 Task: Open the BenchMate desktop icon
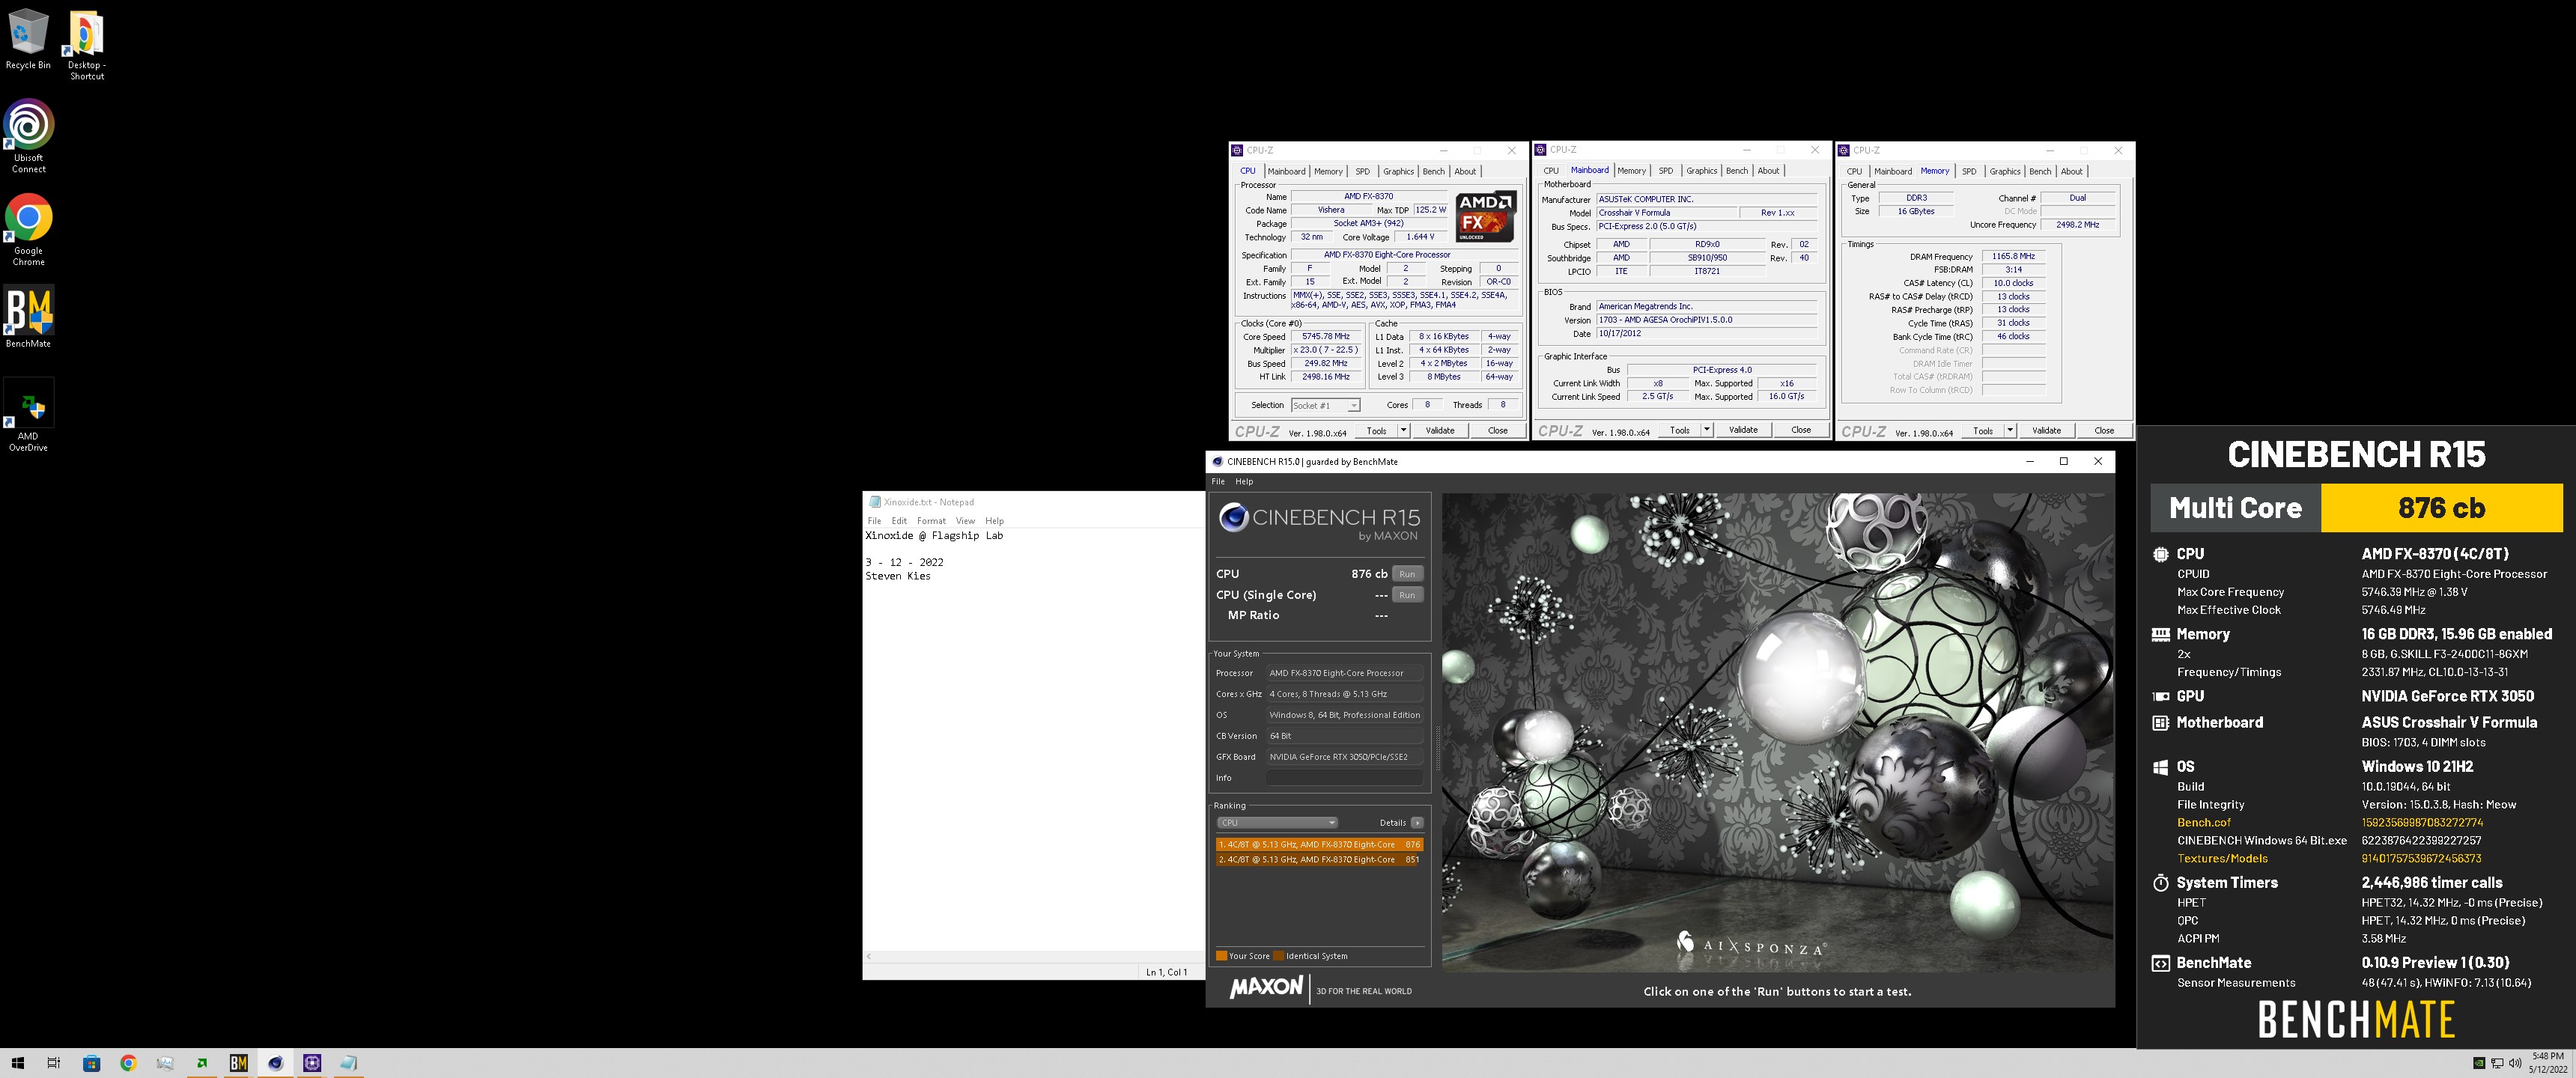point(28,318)
